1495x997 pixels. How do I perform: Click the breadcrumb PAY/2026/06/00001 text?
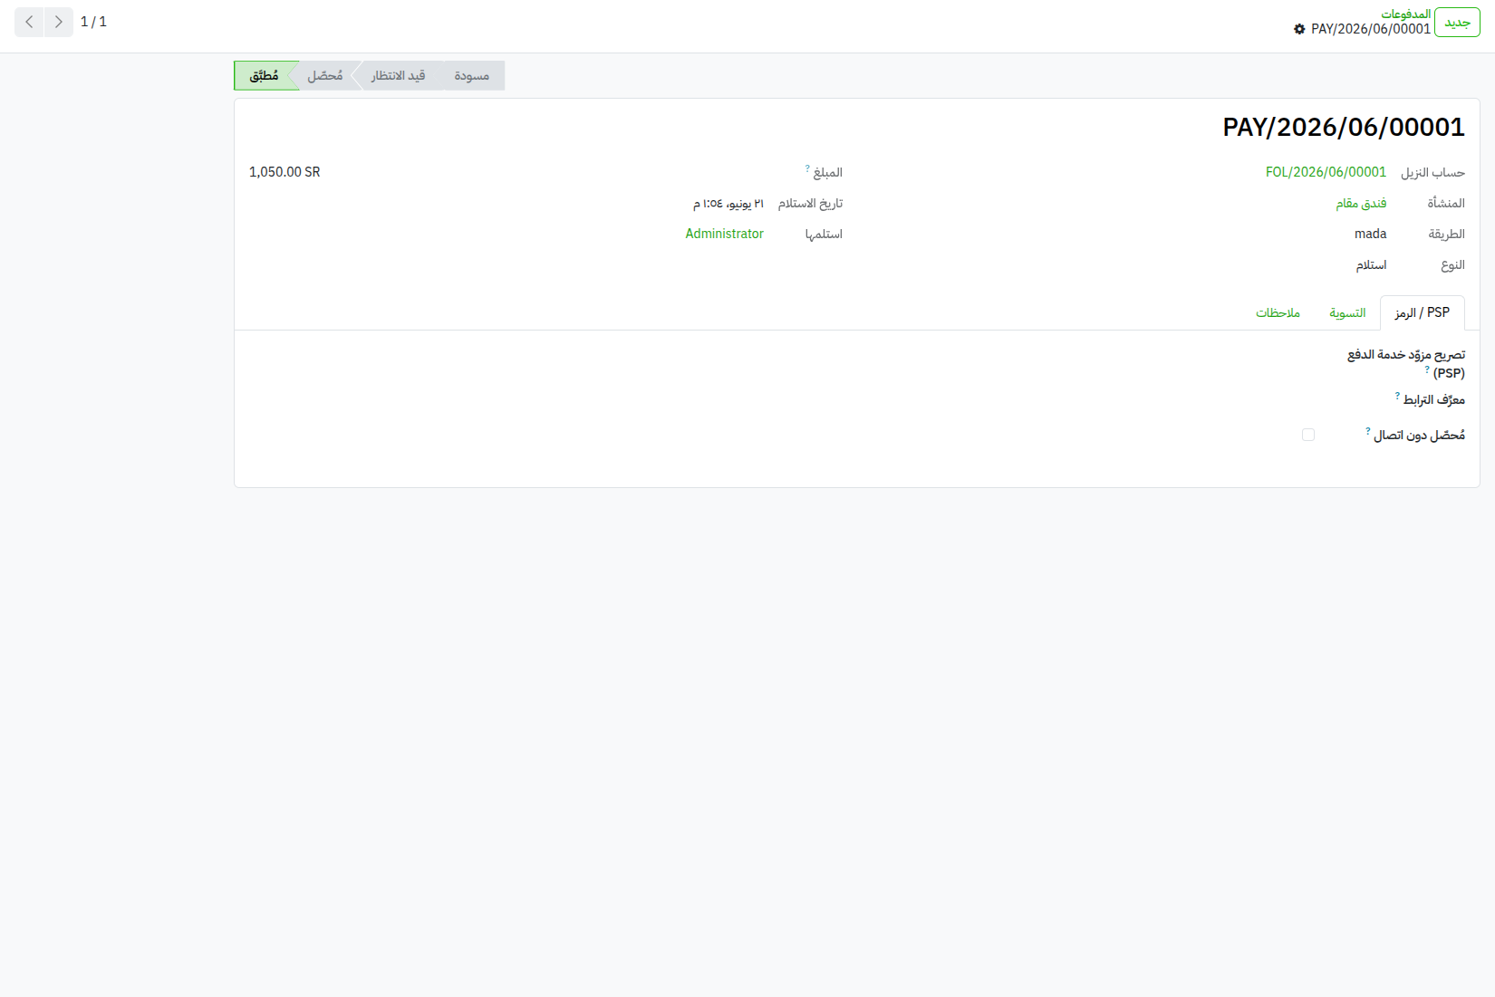(1371, 29)
